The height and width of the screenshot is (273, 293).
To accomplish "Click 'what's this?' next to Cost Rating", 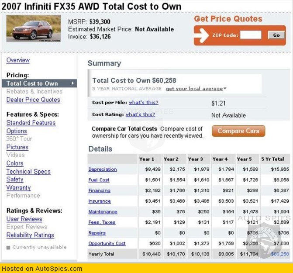I will 140,114.
